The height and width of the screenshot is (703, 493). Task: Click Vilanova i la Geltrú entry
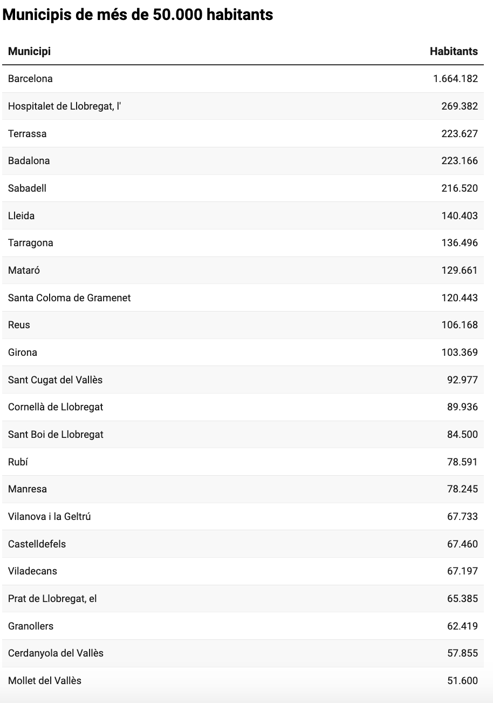pos(50,517)
